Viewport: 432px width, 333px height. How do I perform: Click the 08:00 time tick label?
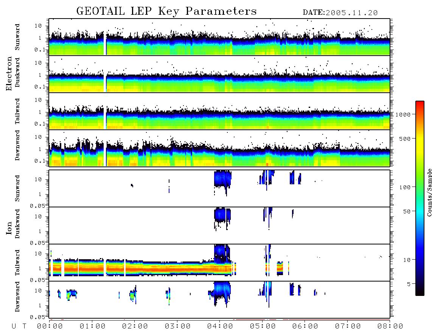(390, 327)
